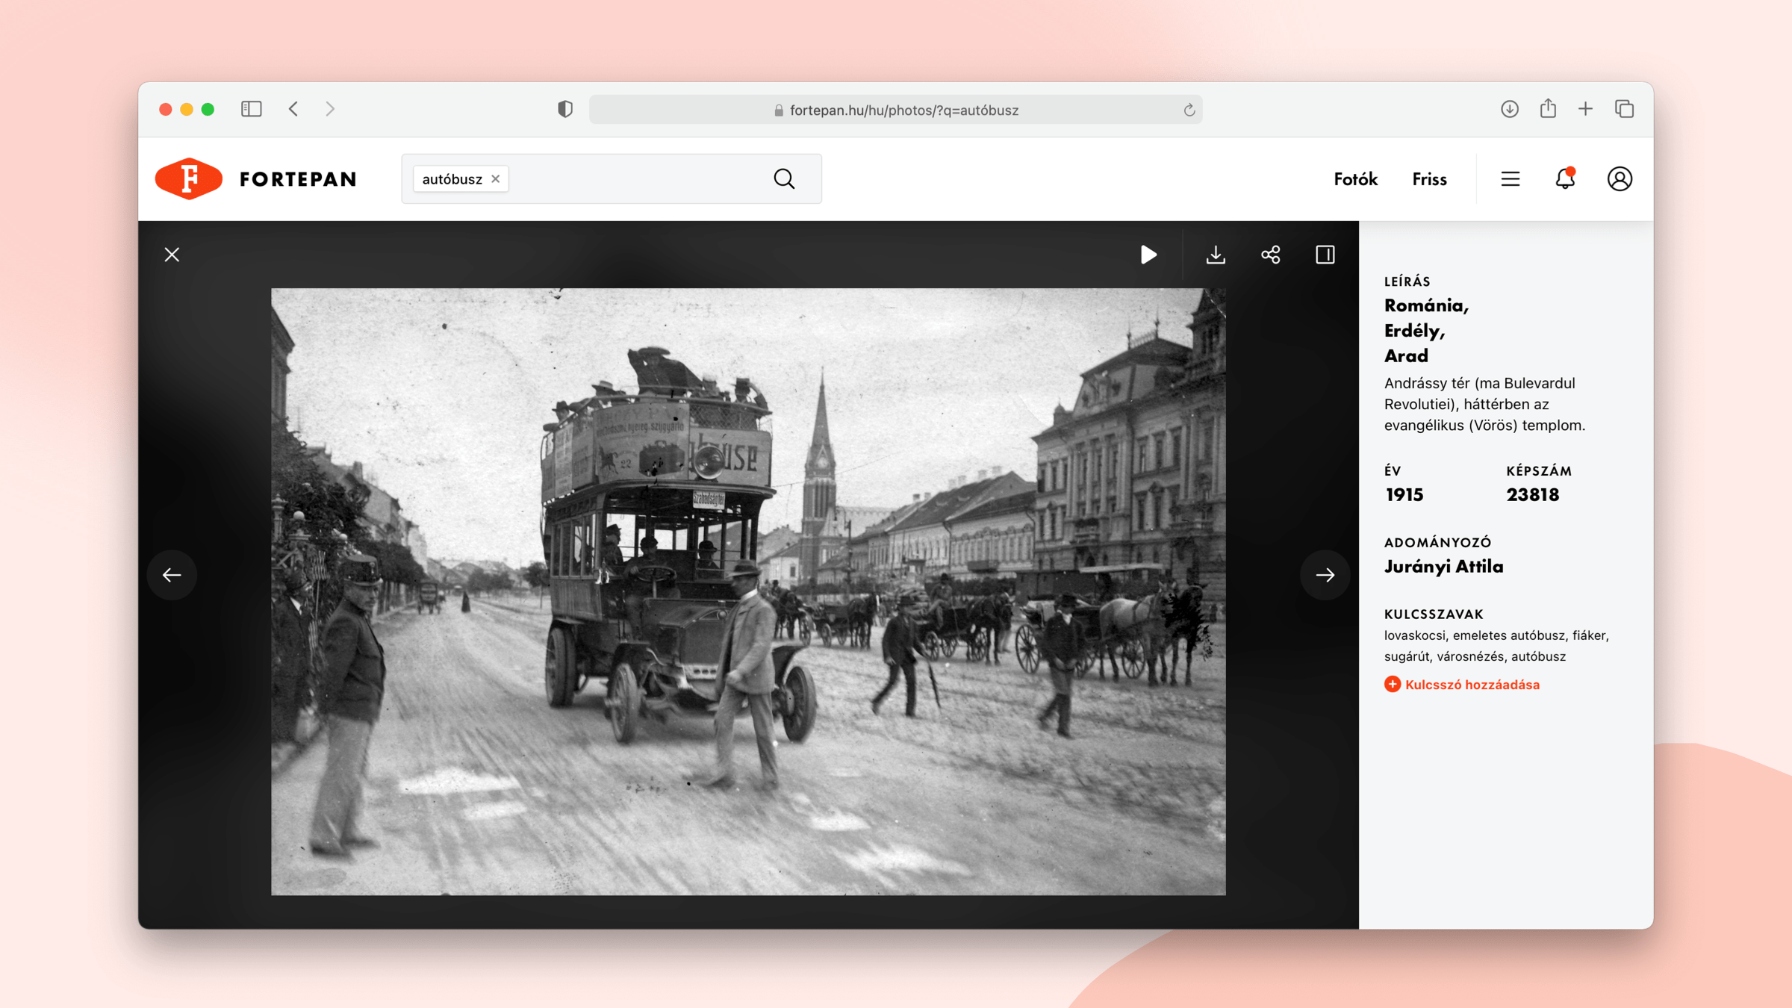Open the Friss menu item

pos(1429,179)
